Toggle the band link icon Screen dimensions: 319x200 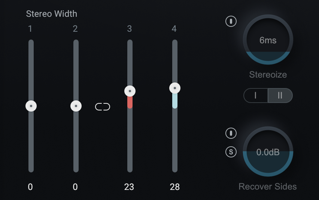coord(103,107)
